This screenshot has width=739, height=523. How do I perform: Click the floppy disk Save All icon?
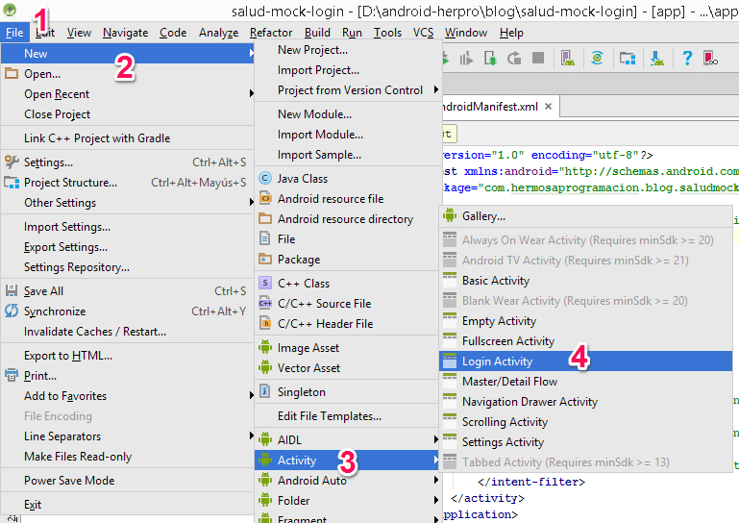(12, 290)
